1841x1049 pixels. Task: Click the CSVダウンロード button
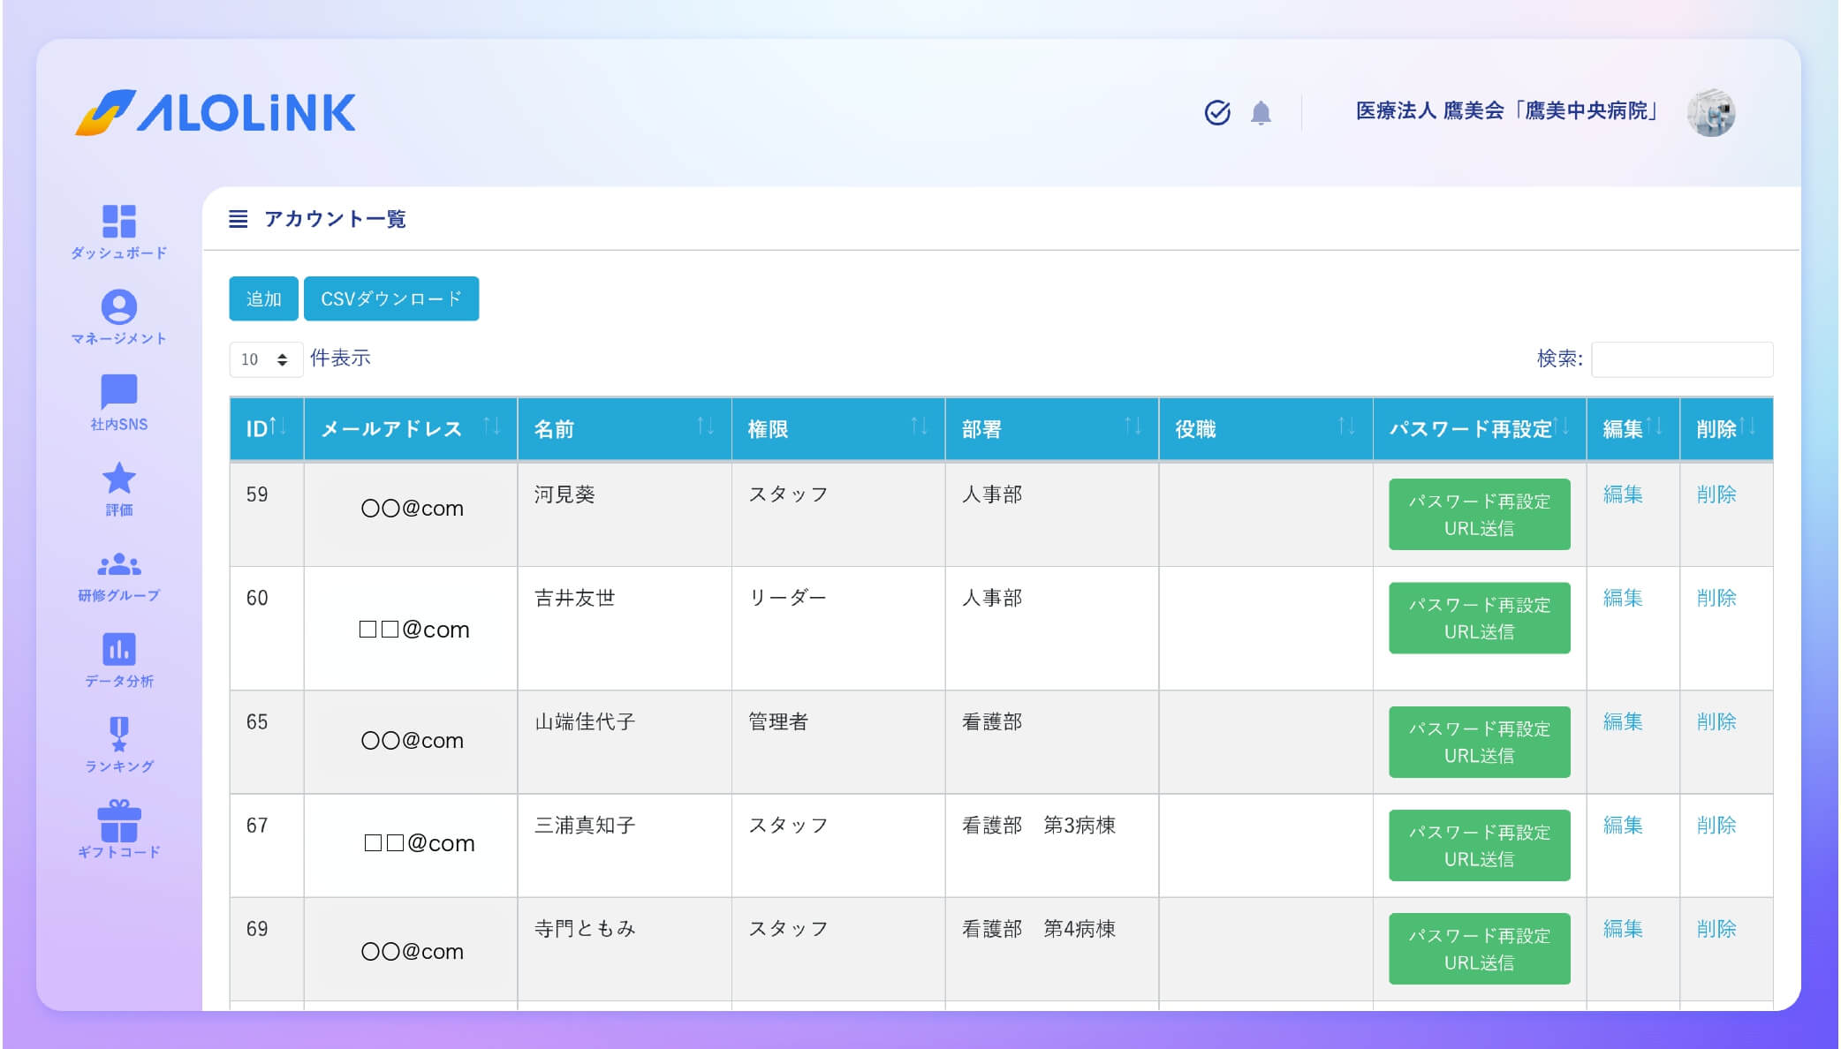tap(390, 298)
